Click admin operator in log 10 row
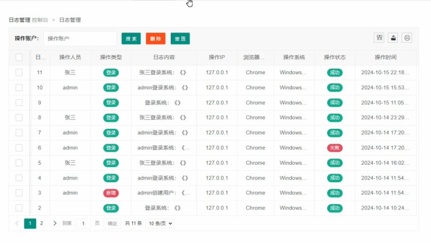431x245 pixels. coord(70,88)
